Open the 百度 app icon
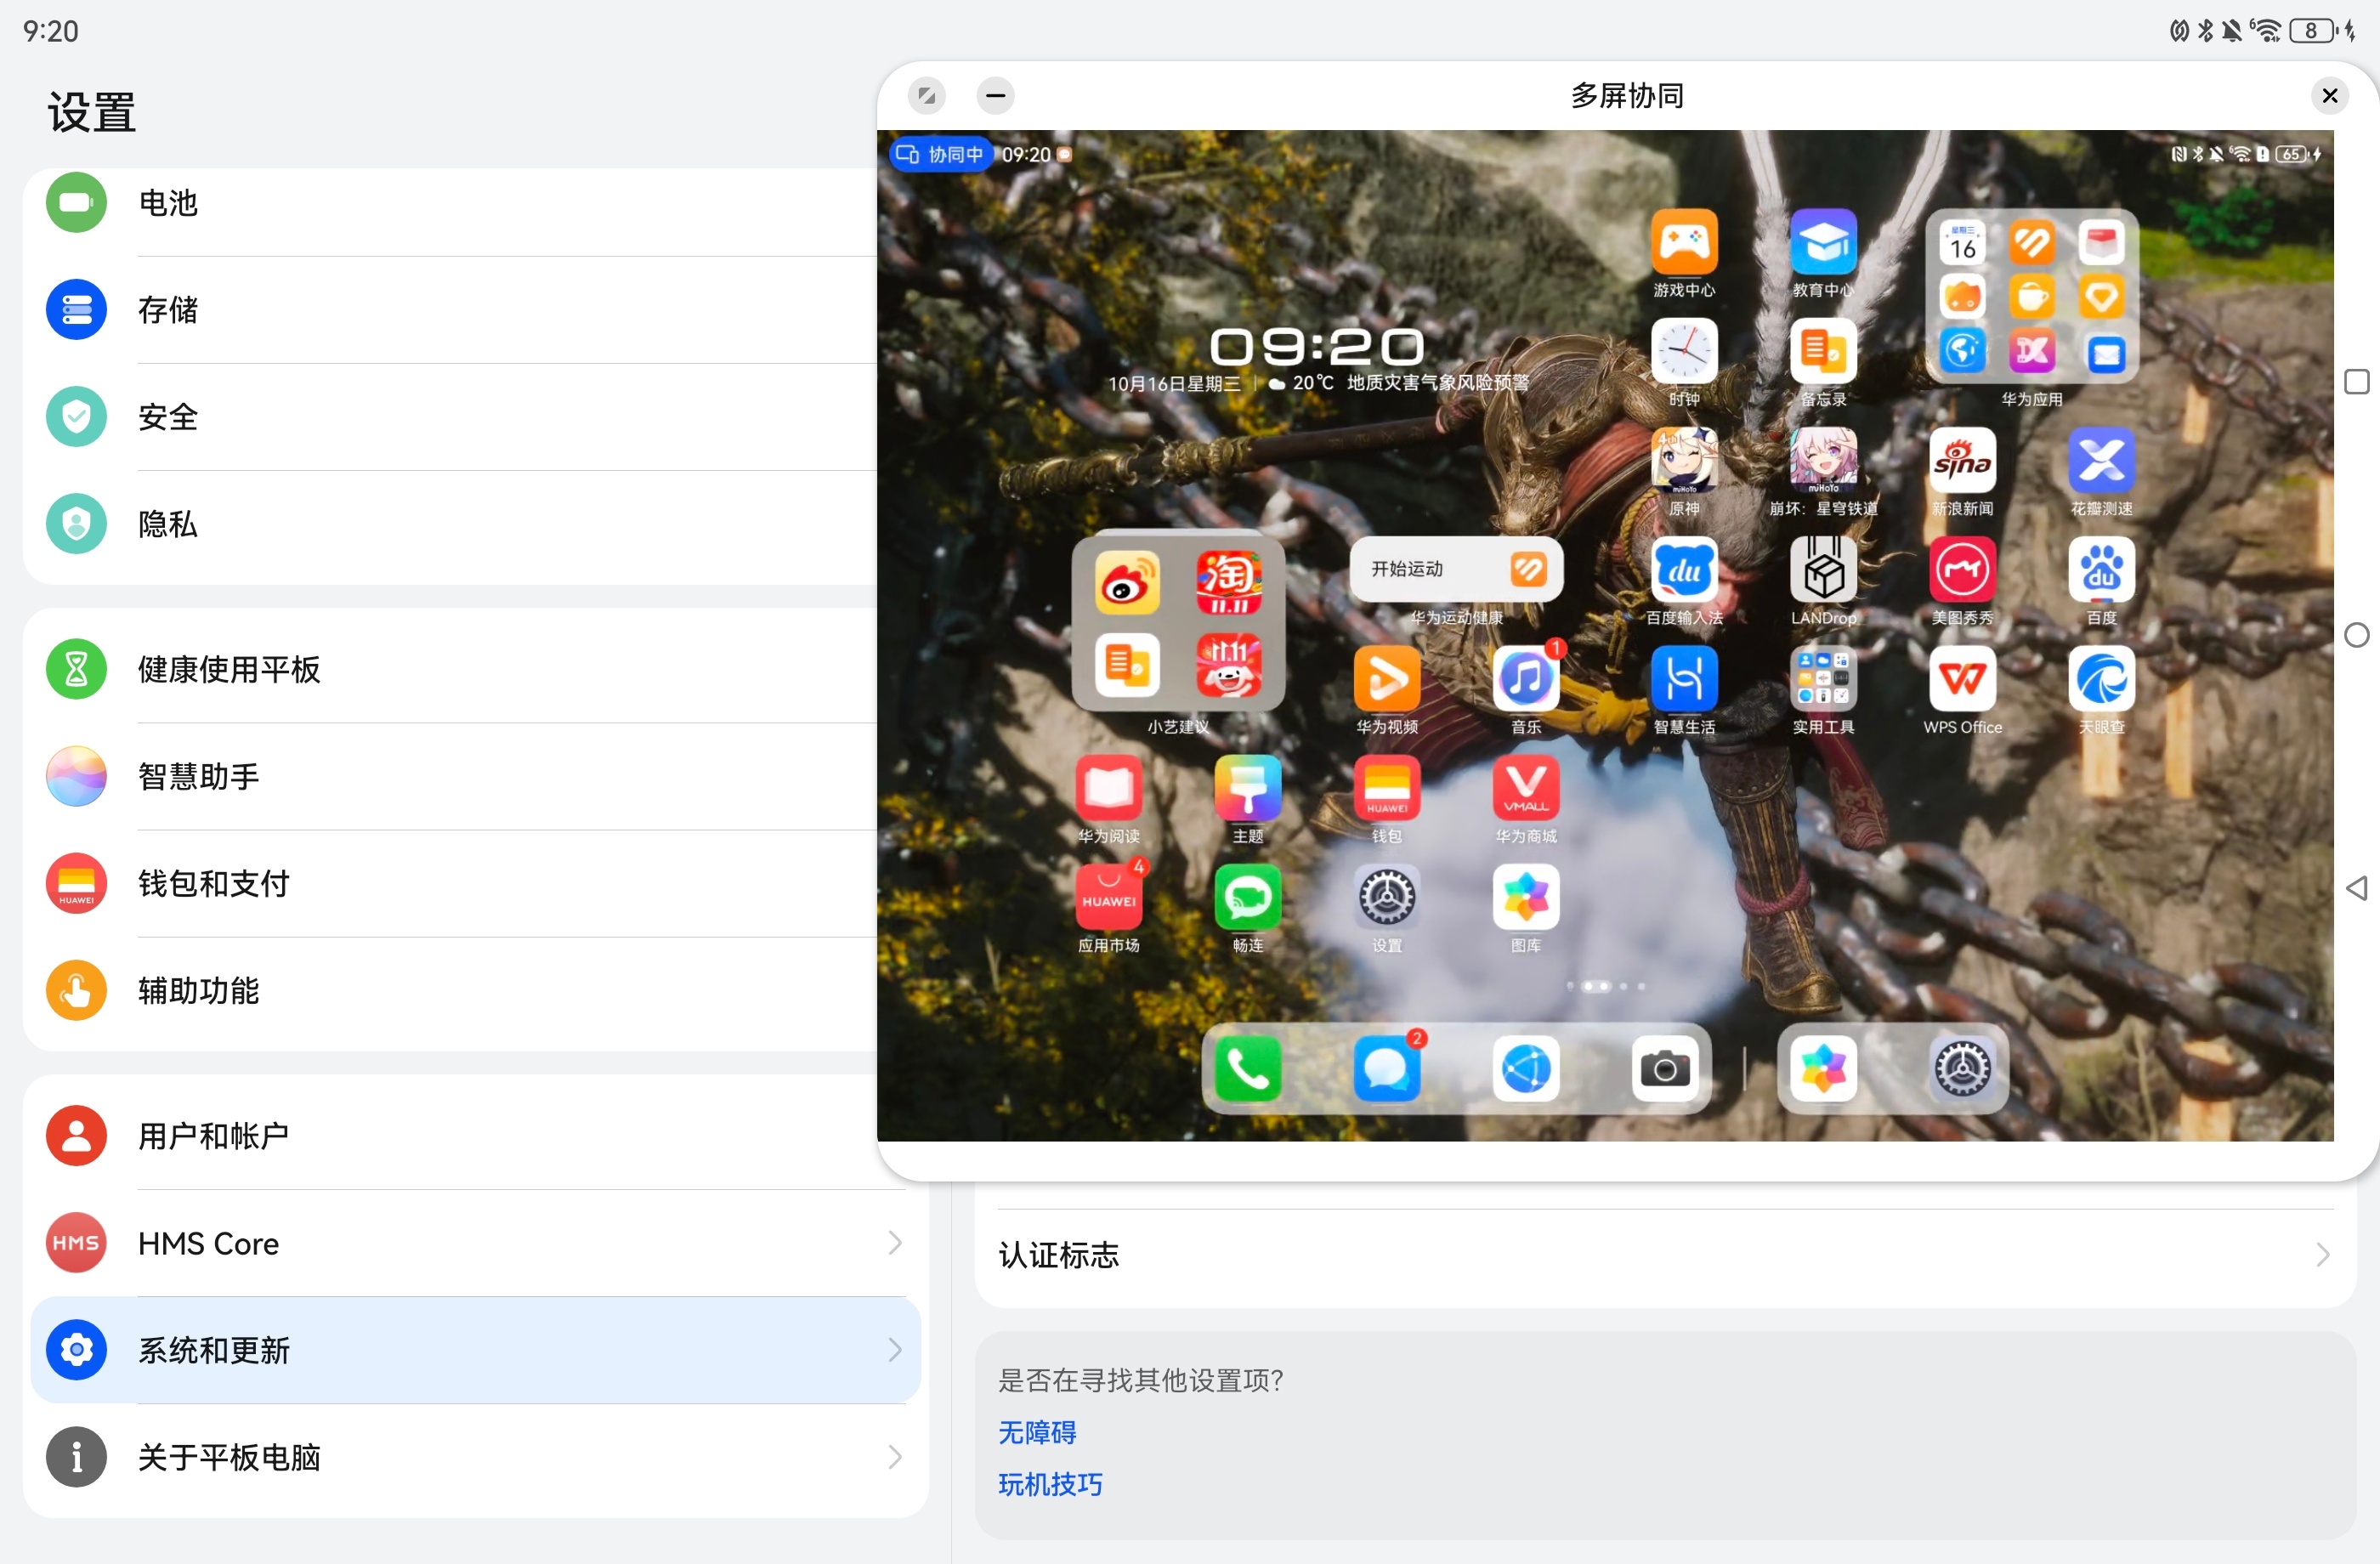The height and width of the screenshot is (1564, 2380). click(2101, 569)
